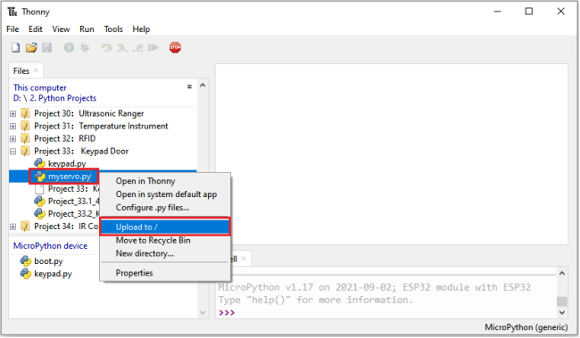Click the Files panel scroll down arrow
Viewport: 580px width, 338px height.
pos(203,312)
